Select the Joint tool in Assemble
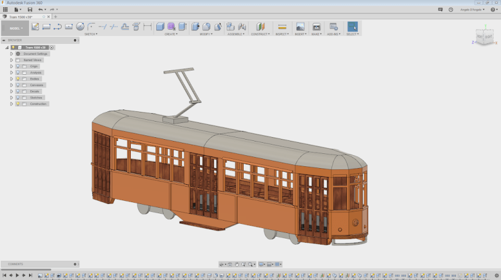The width and height of the screenshot is (501, 280). click(x=242, y=27)
